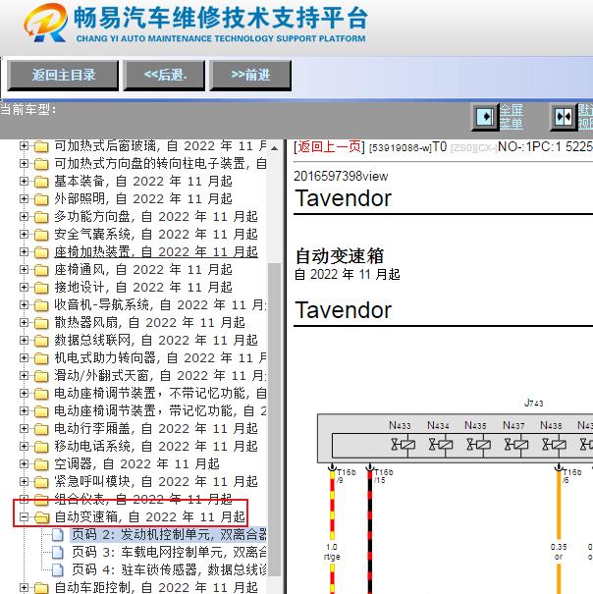Image resolution: width=593 pixels, height=594 pixels.
Task: Click the 可加热式后窗玻璃 folder icon
Action: 41,146
